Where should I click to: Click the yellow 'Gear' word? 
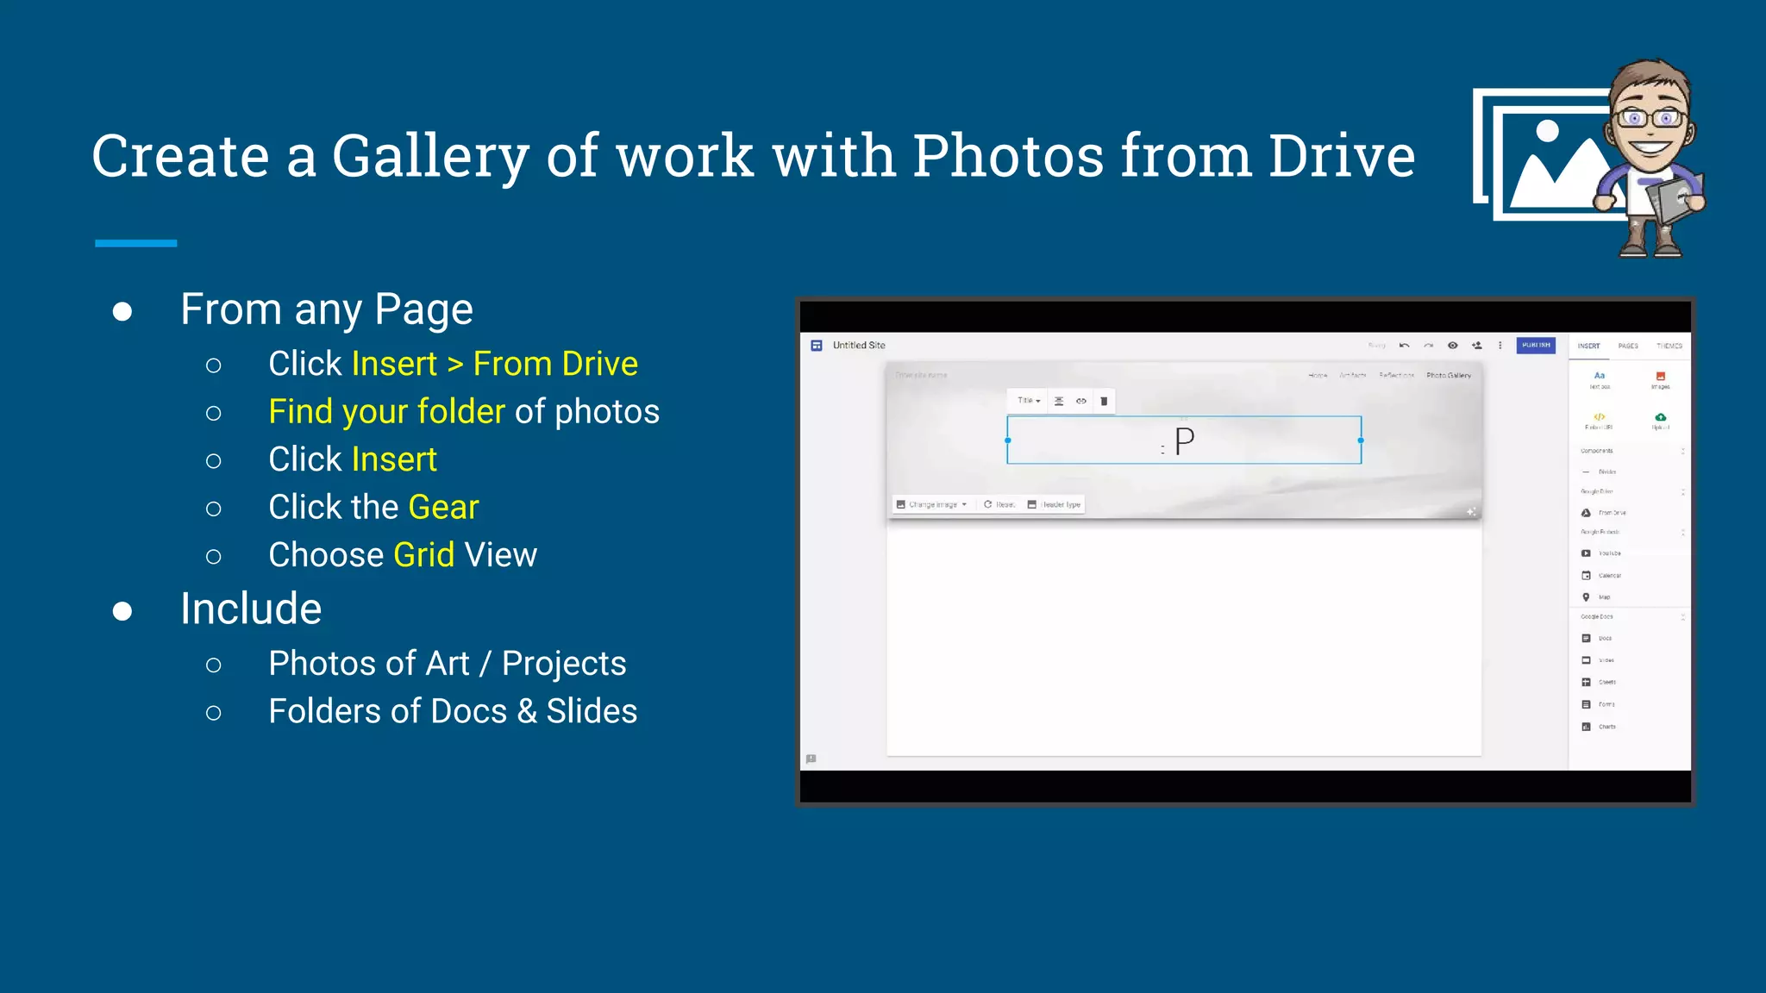(x=443, y=507)
